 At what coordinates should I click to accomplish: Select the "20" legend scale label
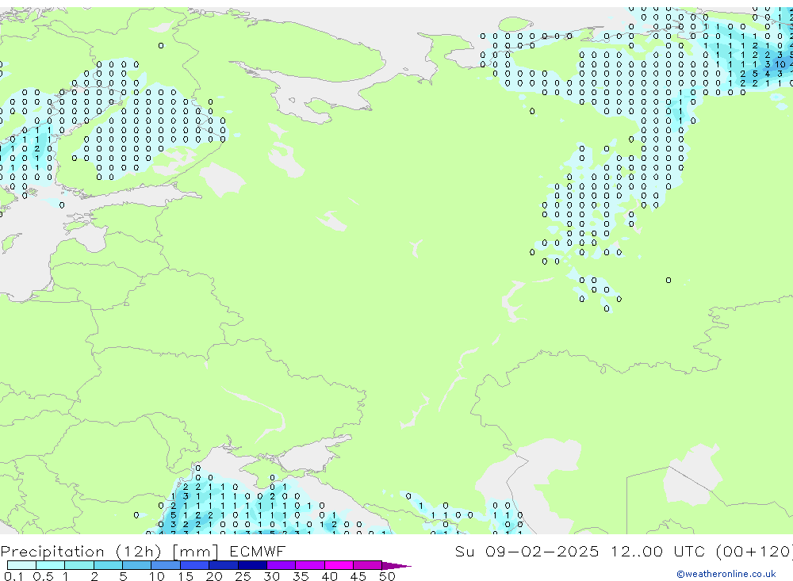(x=214, y=576)
